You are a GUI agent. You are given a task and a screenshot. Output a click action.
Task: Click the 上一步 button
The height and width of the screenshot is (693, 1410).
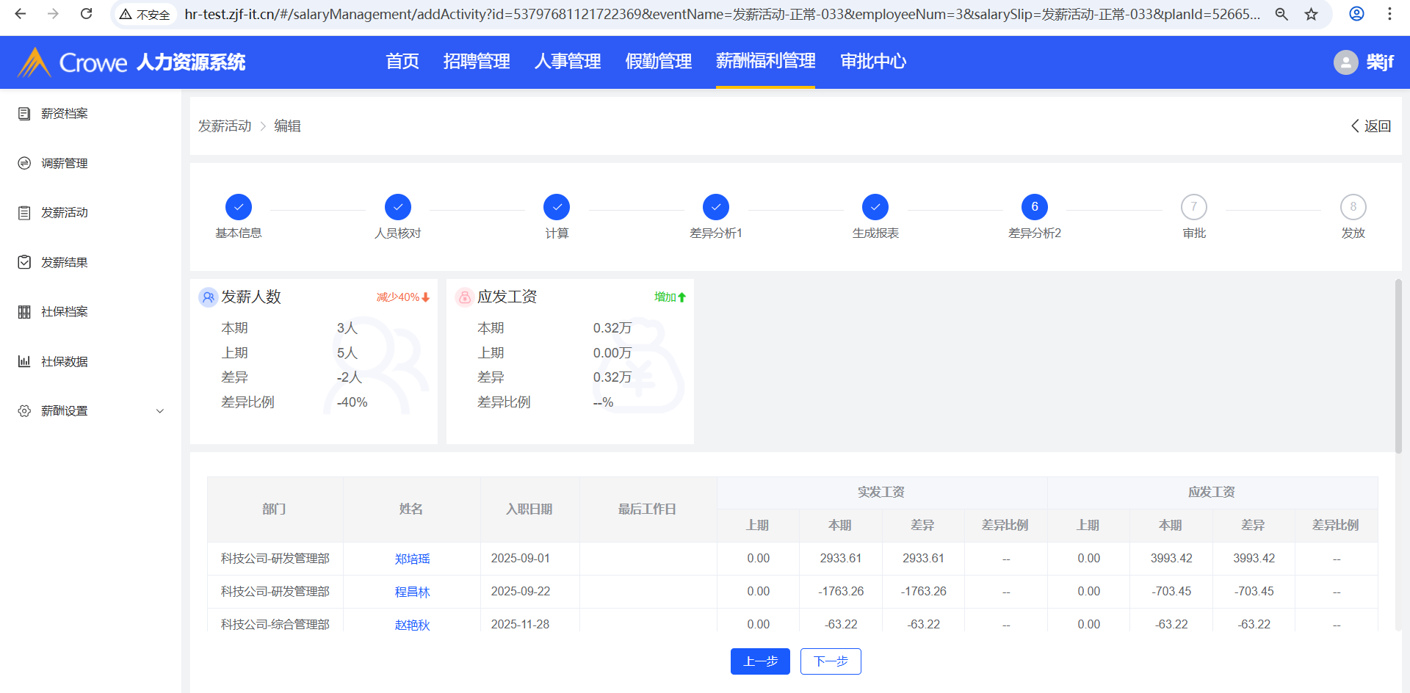[760, 661]
